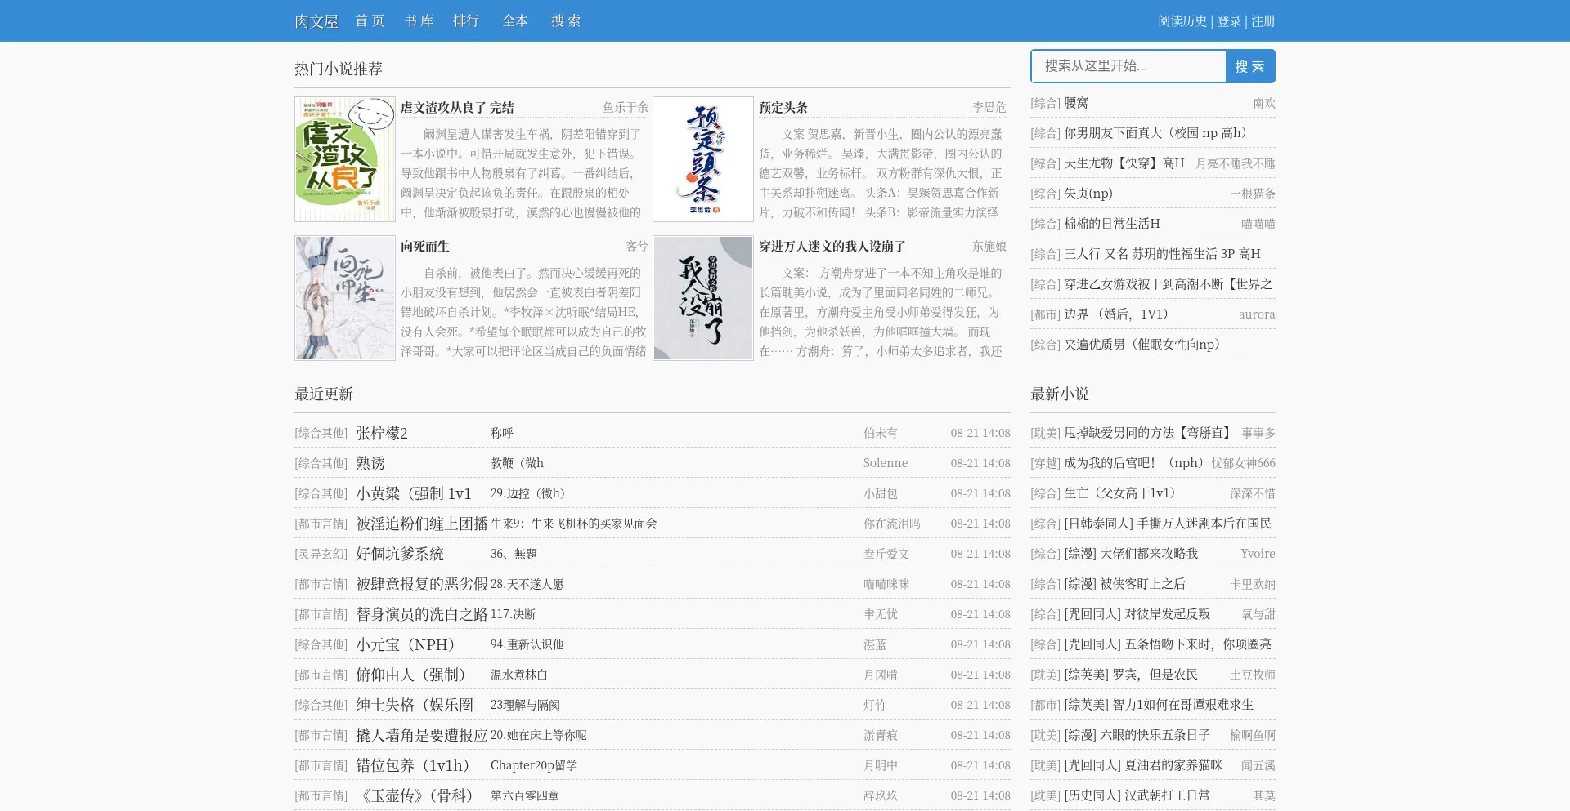Open 张柠檬2 in recent updates
The width and height of the screenshot is (1570, 811).
click(382, 433)
